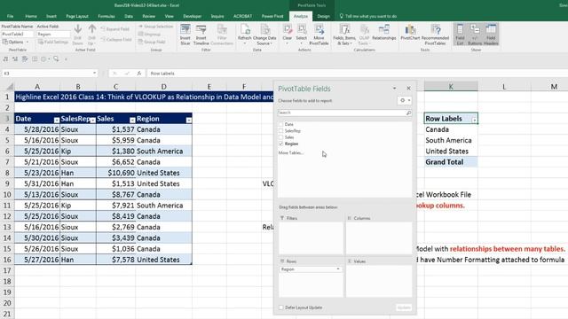Image resolution: width=568 pixels, height=319 pixels.
Task: Click Tell me what you want lightbulb
Action: click(341, 16)
